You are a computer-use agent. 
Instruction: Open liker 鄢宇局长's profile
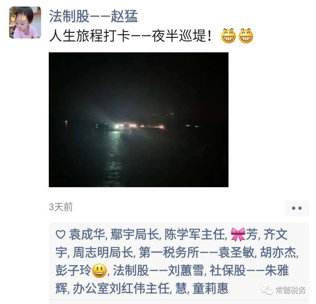[134, 235]
